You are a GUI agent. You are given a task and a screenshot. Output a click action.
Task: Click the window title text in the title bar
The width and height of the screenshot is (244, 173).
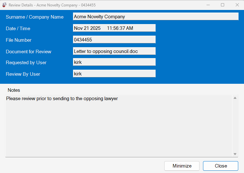click(52, 5)
